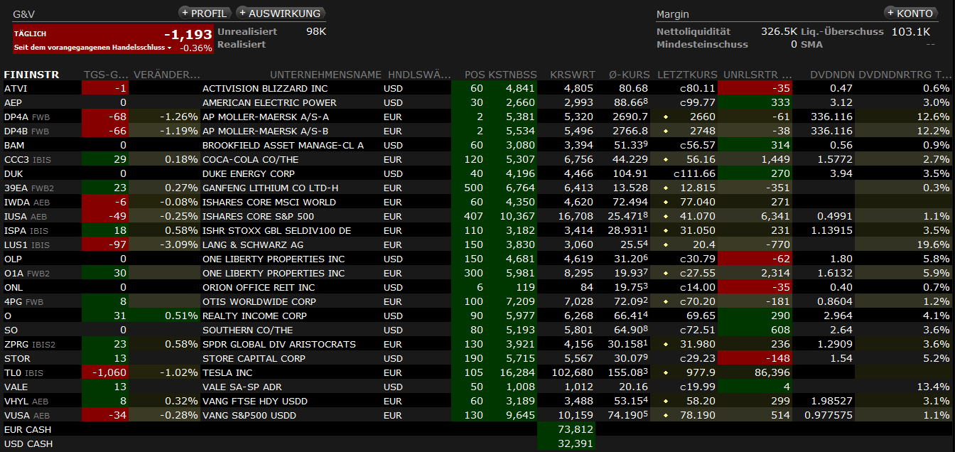
Task: Sort by the FININSTR column header
Action: (31, 75)
